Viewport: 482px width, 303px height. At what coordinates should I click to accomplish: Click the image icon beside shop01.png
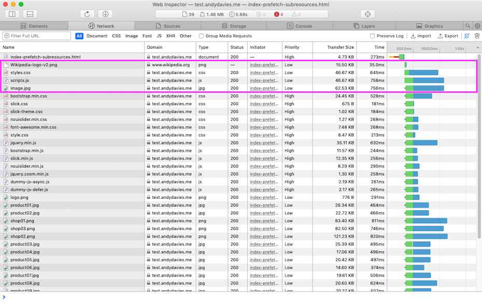[x=6, y=221]
